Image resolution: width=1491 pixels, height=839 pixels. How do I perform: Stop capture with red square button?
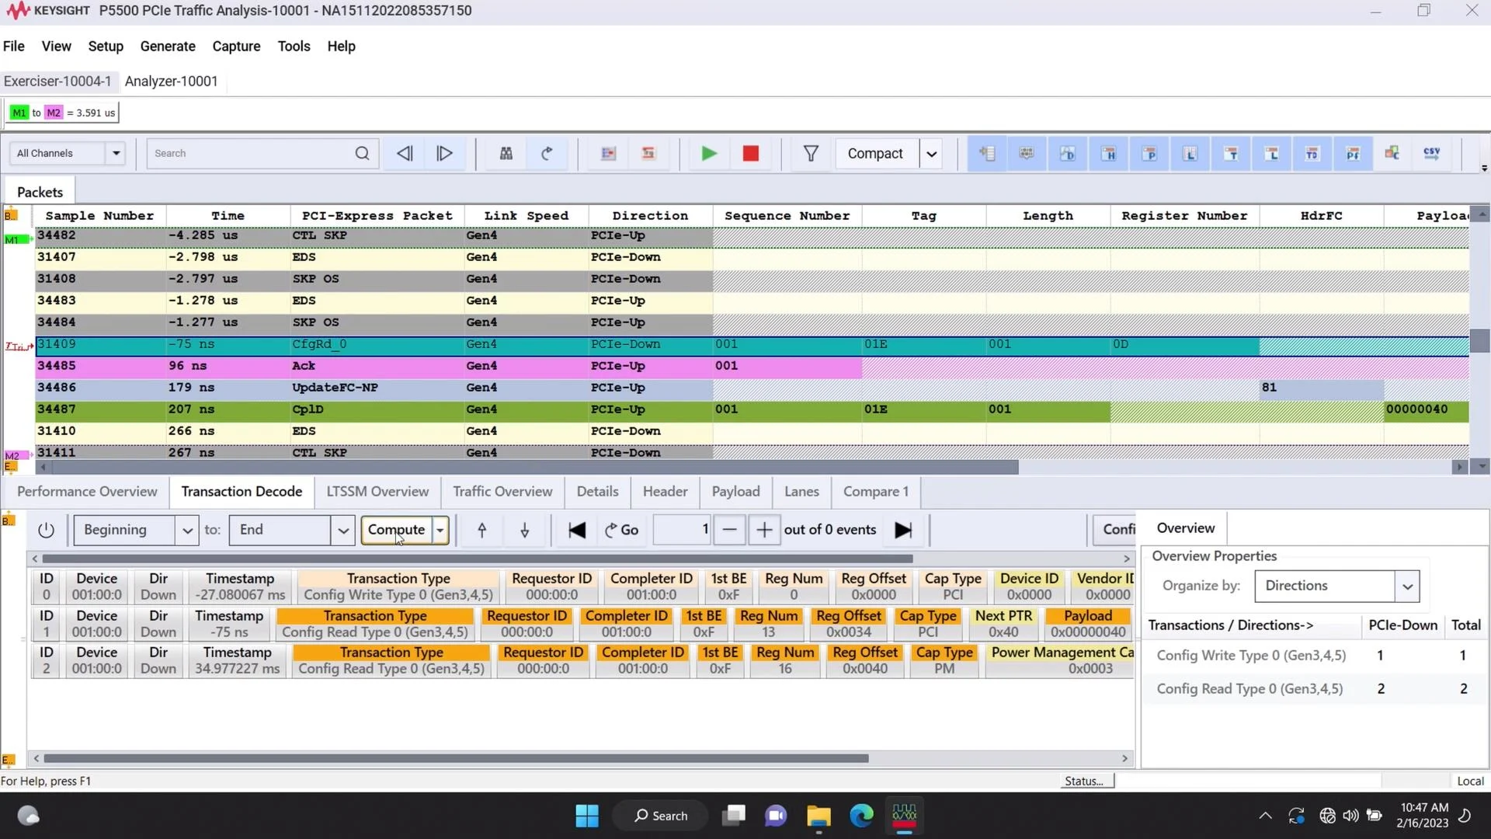tap(750, 153)
